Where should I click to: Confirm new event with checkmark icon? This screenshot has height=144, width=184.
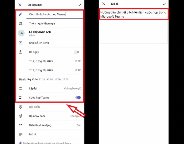click(x=80, y=5)
